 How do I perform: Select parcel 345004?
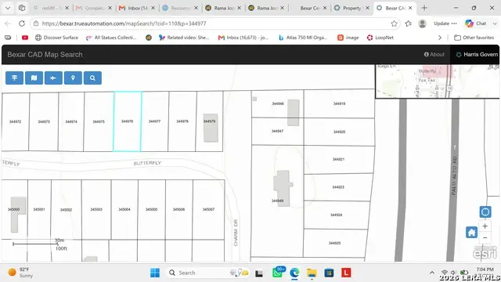pyautogui.click(x=124, y=209)
